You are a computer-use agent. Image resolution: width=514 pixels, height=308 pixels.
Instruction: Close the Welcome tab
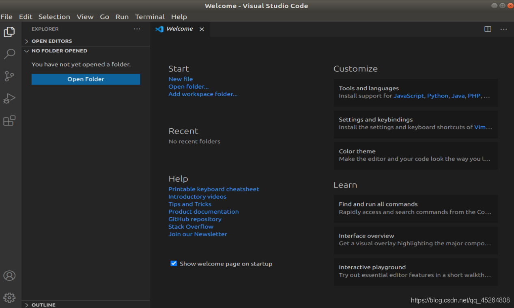click(x=202, y=29)
